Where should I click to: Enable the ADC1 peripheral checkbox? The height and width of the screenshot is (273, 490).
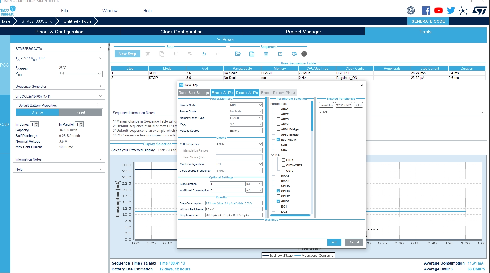(278, 109)
